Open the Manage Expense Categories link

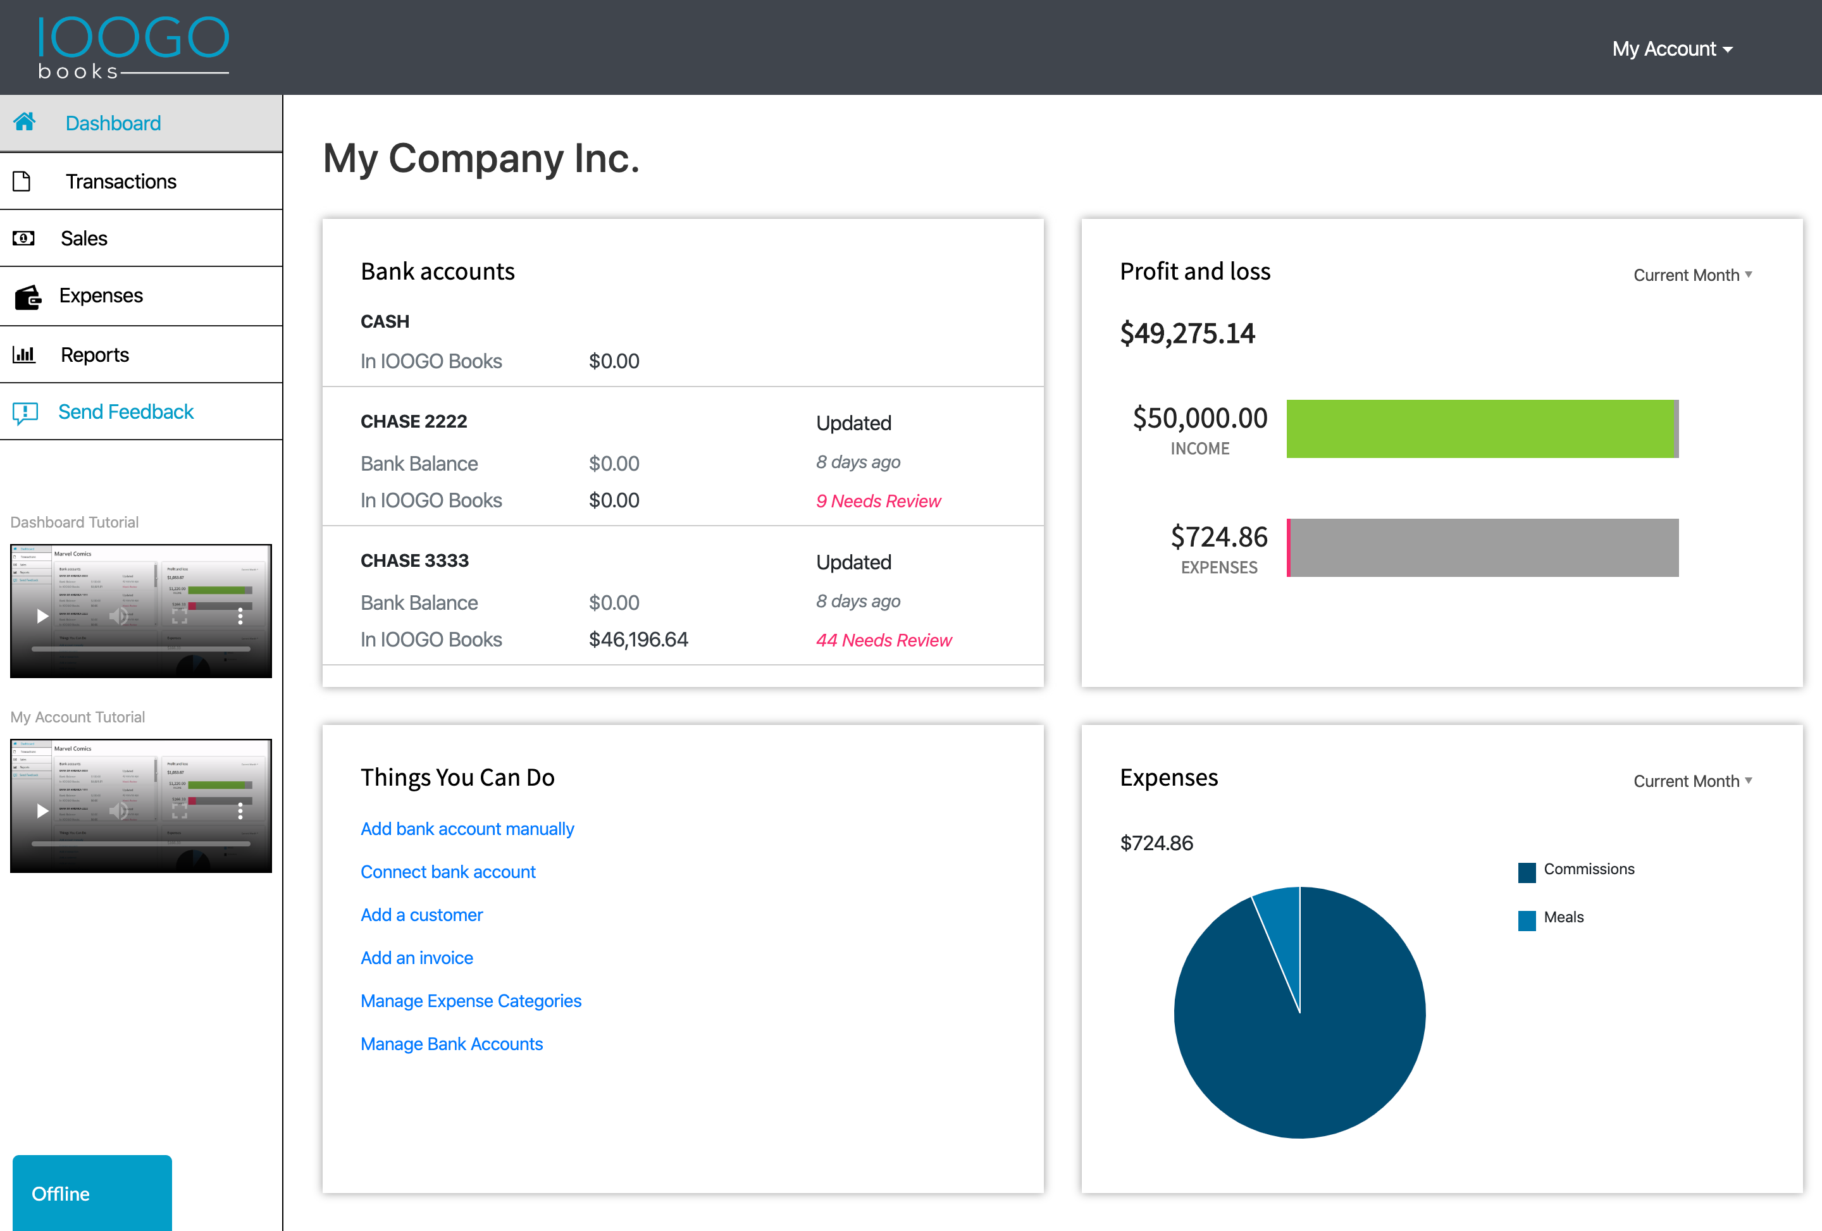click(471, 1001)
